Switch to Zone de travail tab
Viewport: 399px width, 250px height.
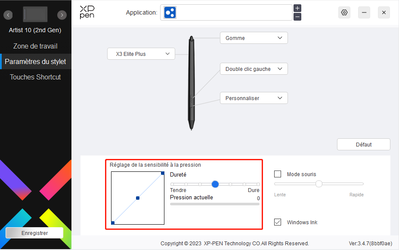coord(35,46)
